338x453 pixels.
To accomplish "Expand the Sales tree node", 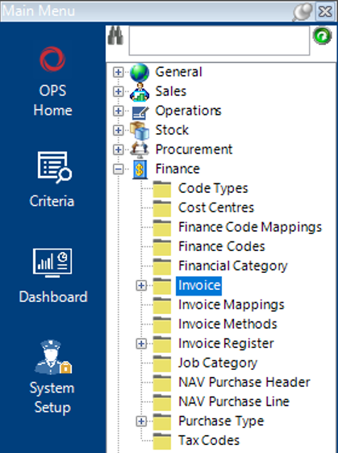I will 118,91.
